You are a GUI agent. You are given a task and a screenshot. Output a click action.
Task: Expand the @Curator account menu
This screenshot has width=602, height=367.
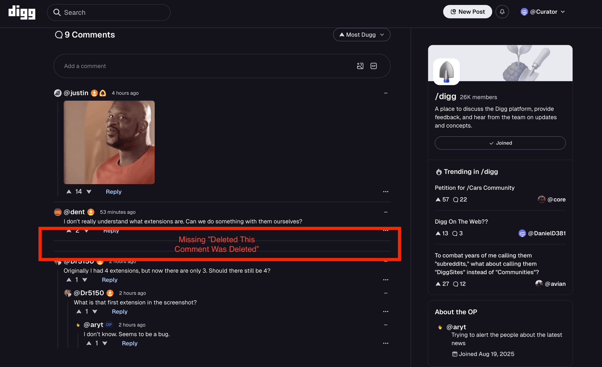(543, 12)
